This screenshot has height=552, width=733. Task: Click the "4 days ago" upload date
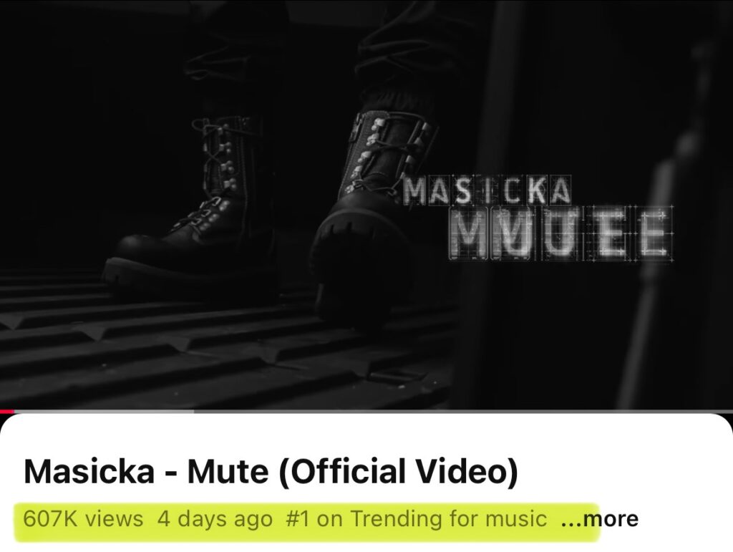point(215,519)
